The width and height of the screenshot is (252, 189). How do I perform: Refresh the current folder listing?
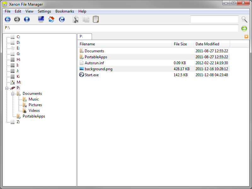(x=62, y=20)
